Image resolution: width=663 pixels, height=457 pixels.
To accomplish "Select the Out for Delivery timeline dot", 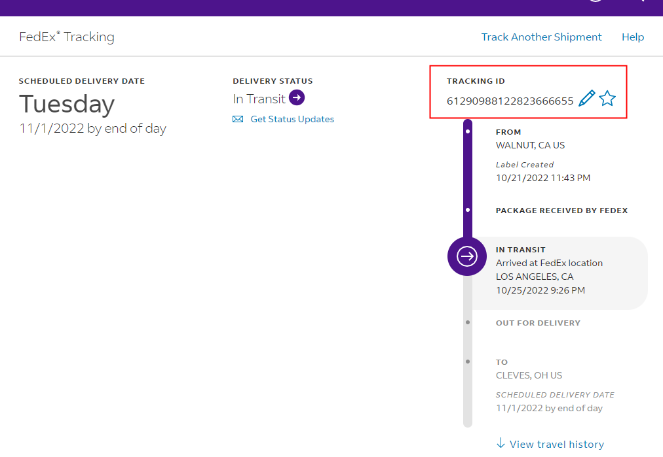I will coord(468,322).
